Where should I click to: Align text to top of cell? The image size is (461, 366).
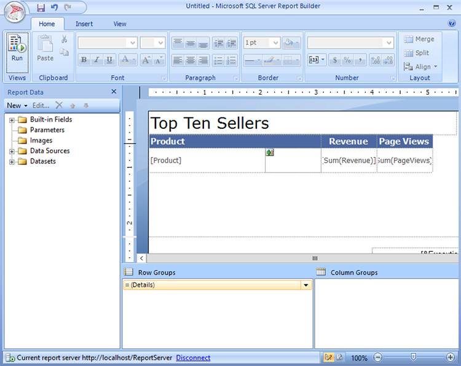(178, 43)
